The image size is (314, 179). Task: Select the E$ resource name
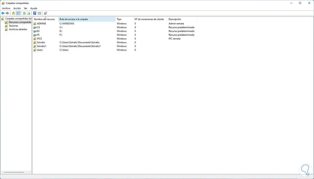(38, 31)
